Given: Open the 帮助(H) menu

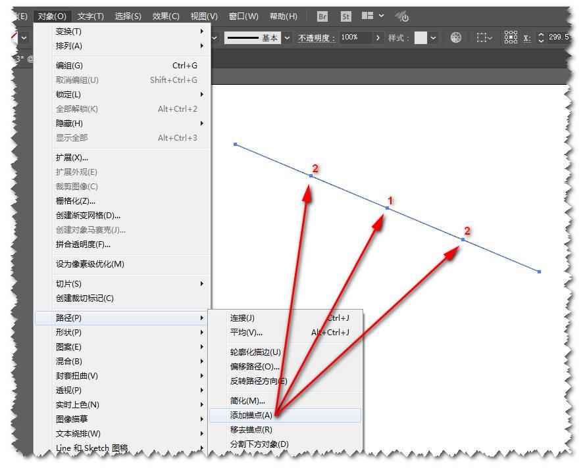Looking at the screenshot, I should [x=284, y=16].
